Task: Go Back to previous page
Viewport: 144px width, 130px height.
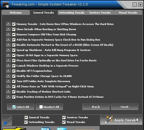Action: 96,107
